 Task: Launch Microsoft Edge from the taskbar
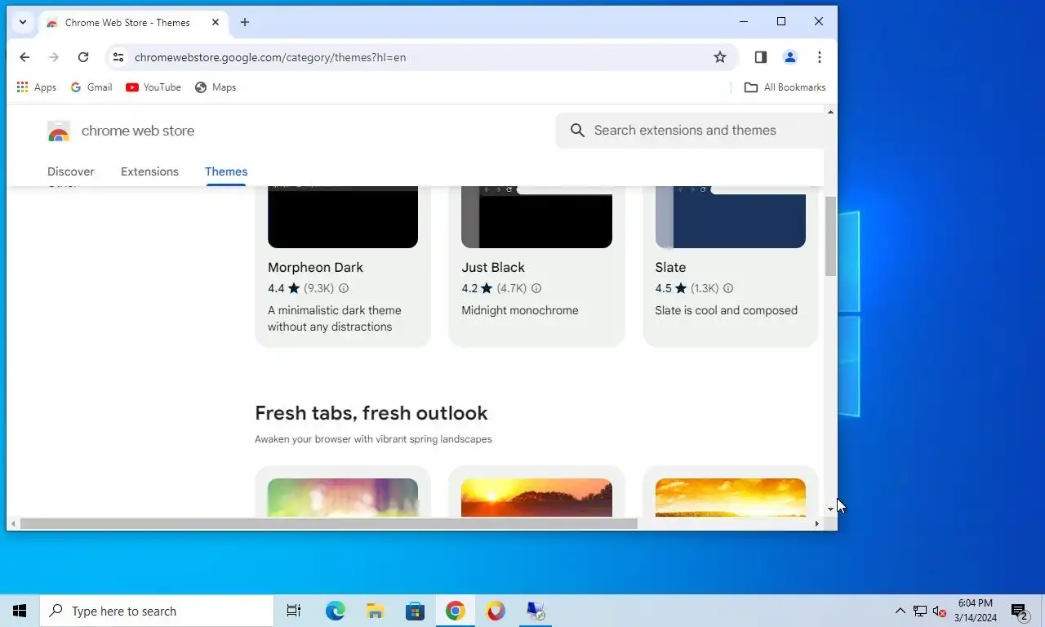336,611
